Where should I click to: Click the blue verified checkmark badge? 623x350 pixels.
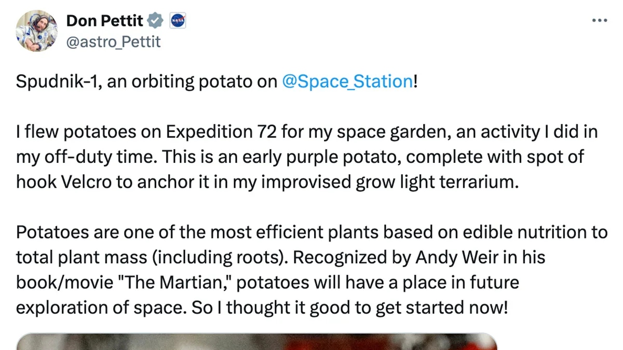click(155, 21)
